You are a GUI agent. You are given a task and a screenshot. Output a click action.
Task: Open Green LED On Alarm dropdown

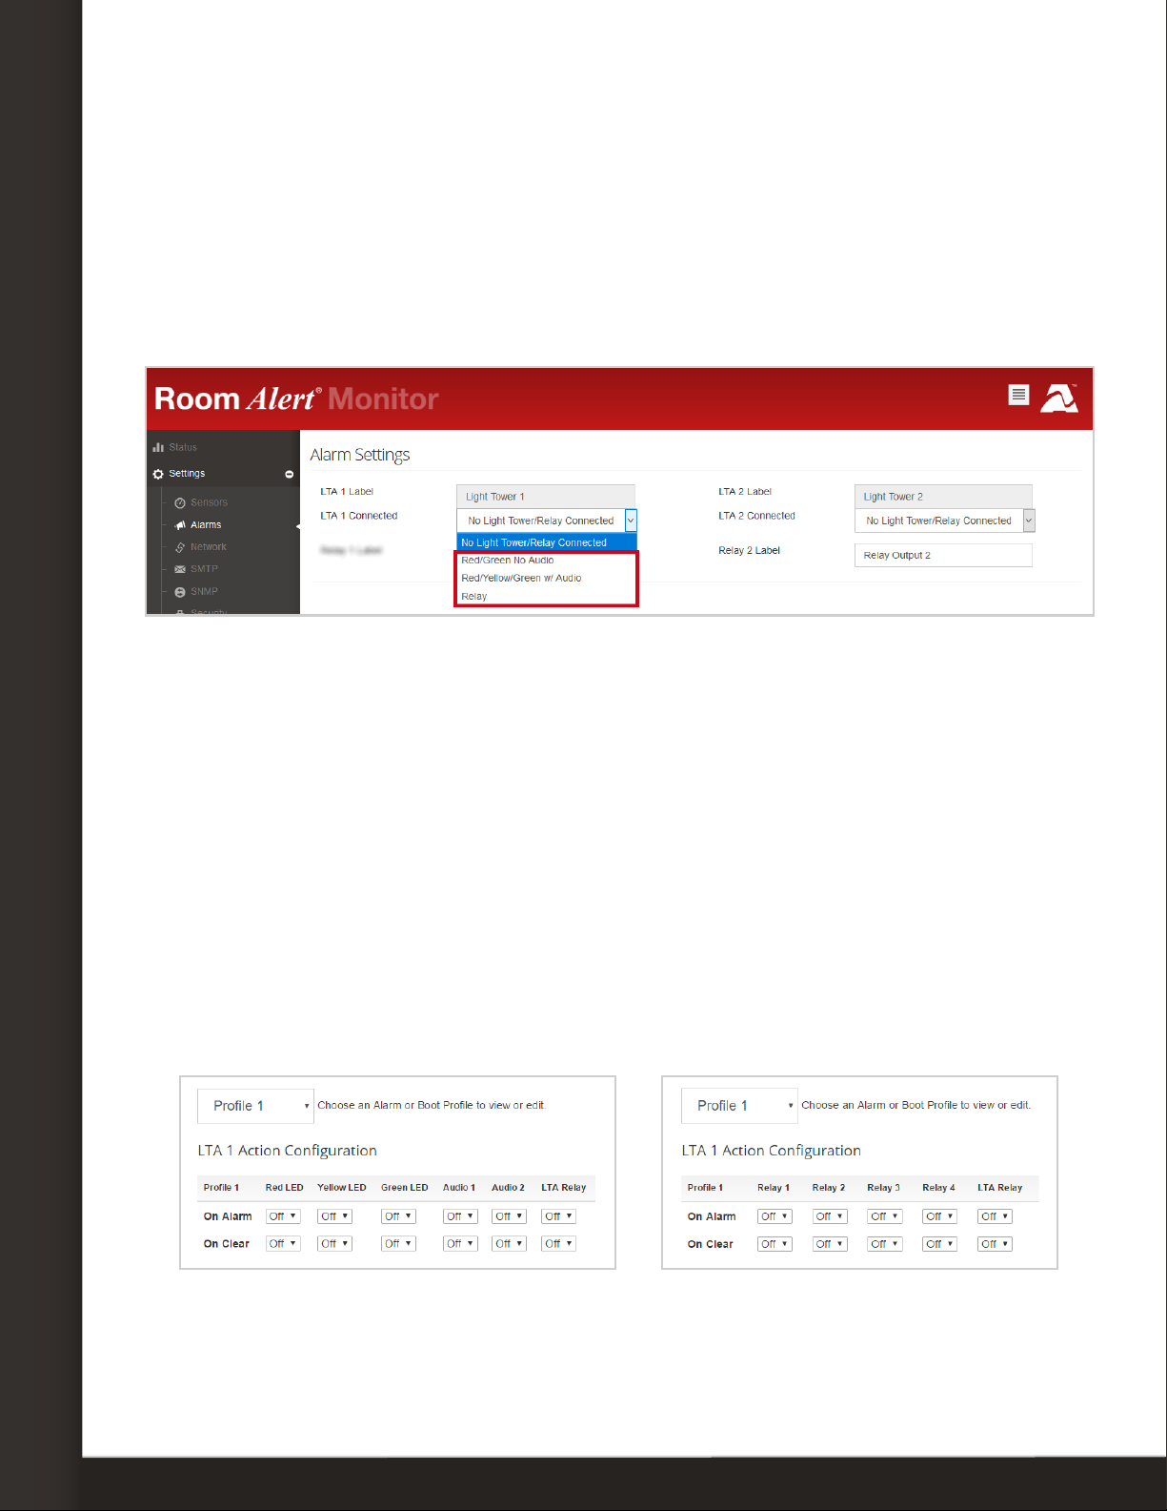pos(398,1216)
